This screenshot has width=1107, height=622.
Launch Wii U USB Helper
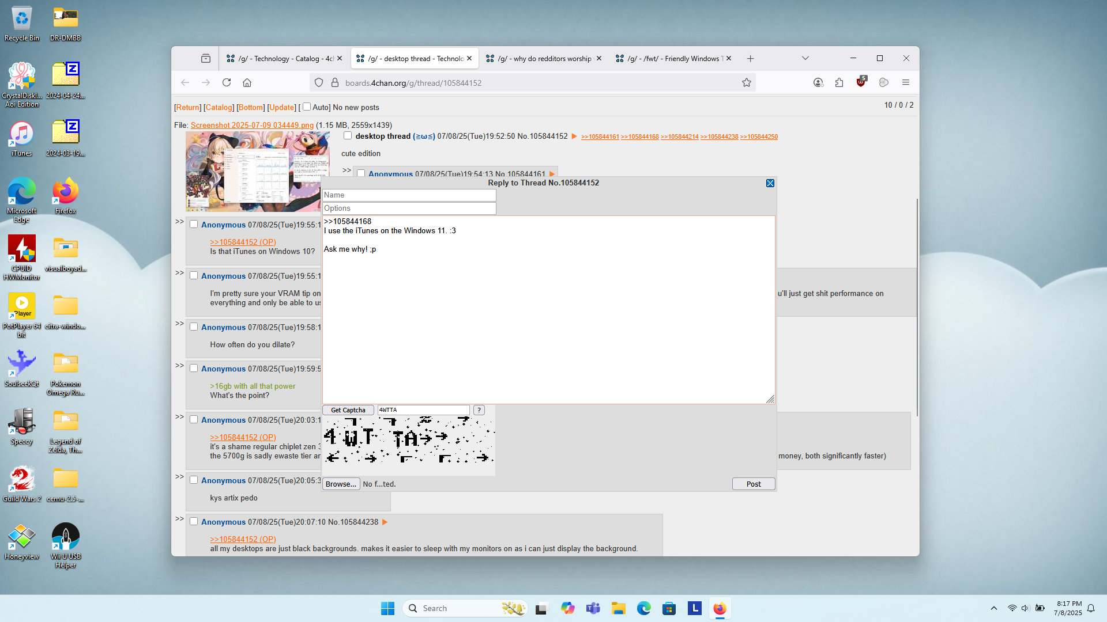coord(65,545)
